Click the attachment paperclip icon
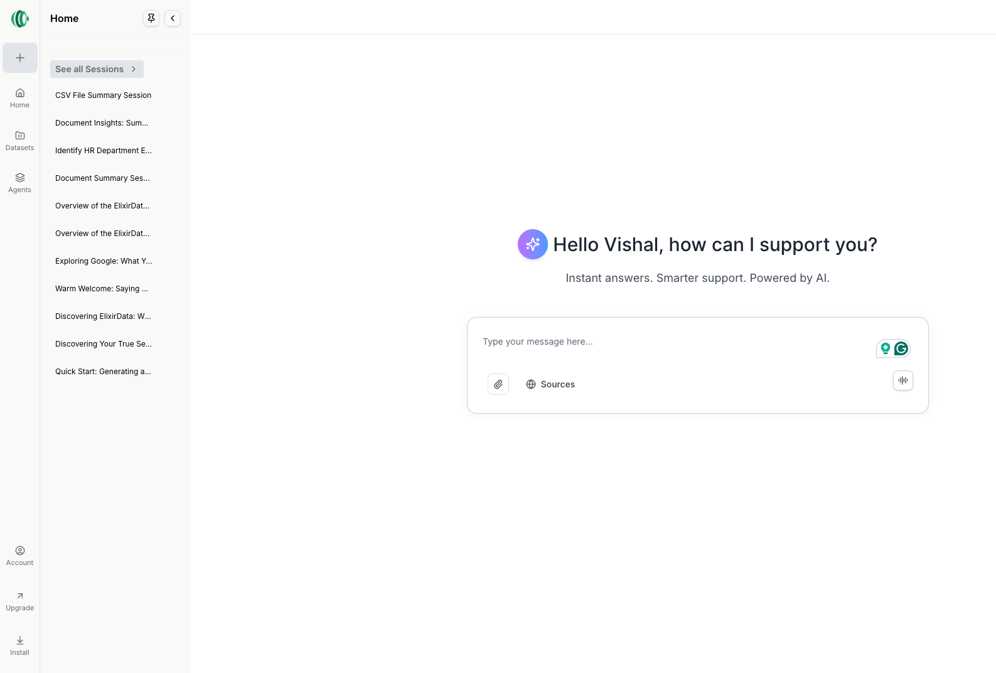996x673 pixels. 498,384
